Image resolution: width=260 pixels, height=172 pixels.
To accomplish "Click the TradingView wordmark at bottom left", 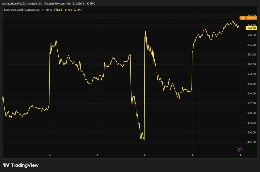I will pos(25,165).
